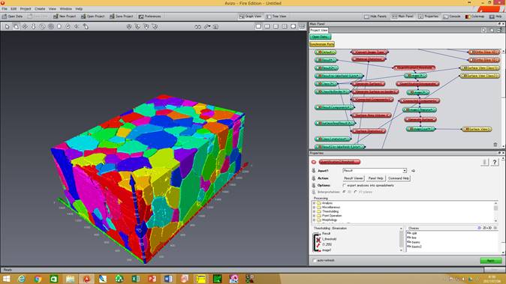506x284 pixels.
Task: Switch to Tree View
Action: [x=276, y=16]
